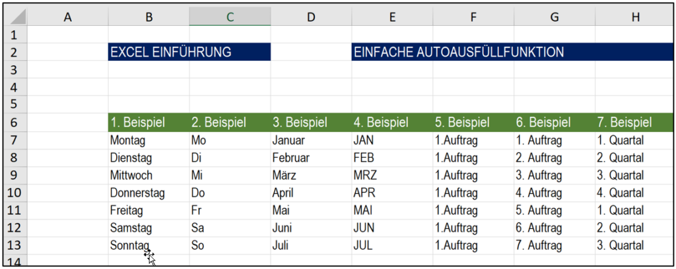Screen dimensions: 676x269
Task: Click the MRZ cell
Action: coord(392,175)
